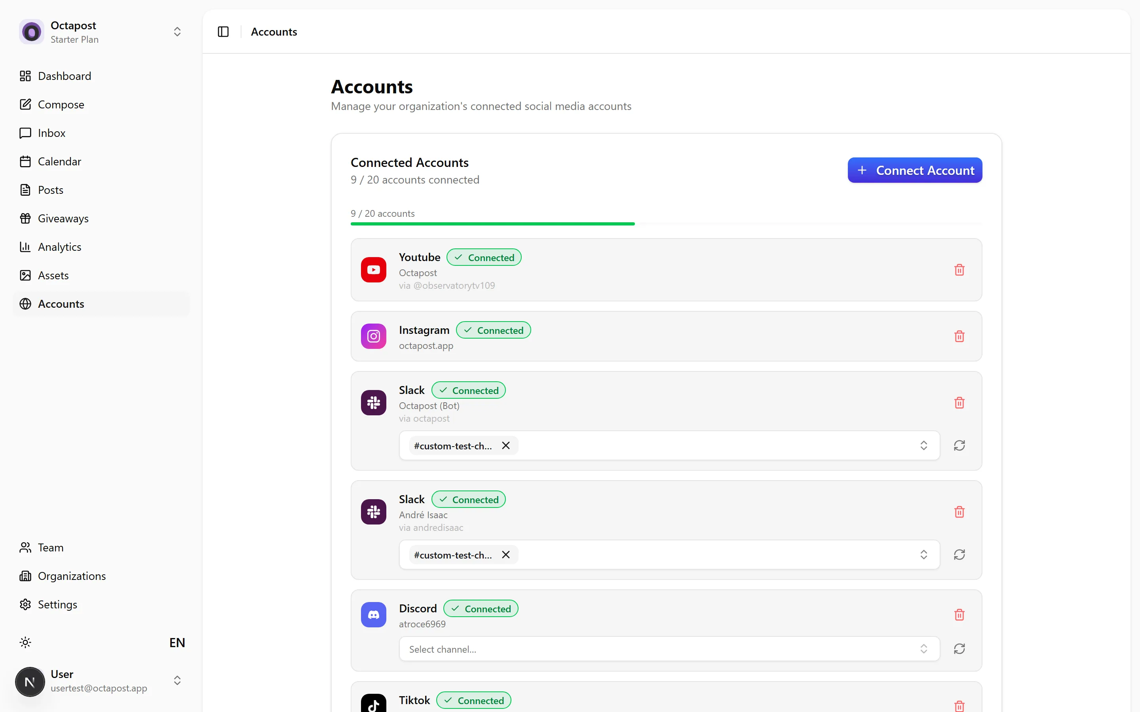Click the Tiktok platform icon
Viewport: 1140px width, 712px height.
tap(374, 704)
